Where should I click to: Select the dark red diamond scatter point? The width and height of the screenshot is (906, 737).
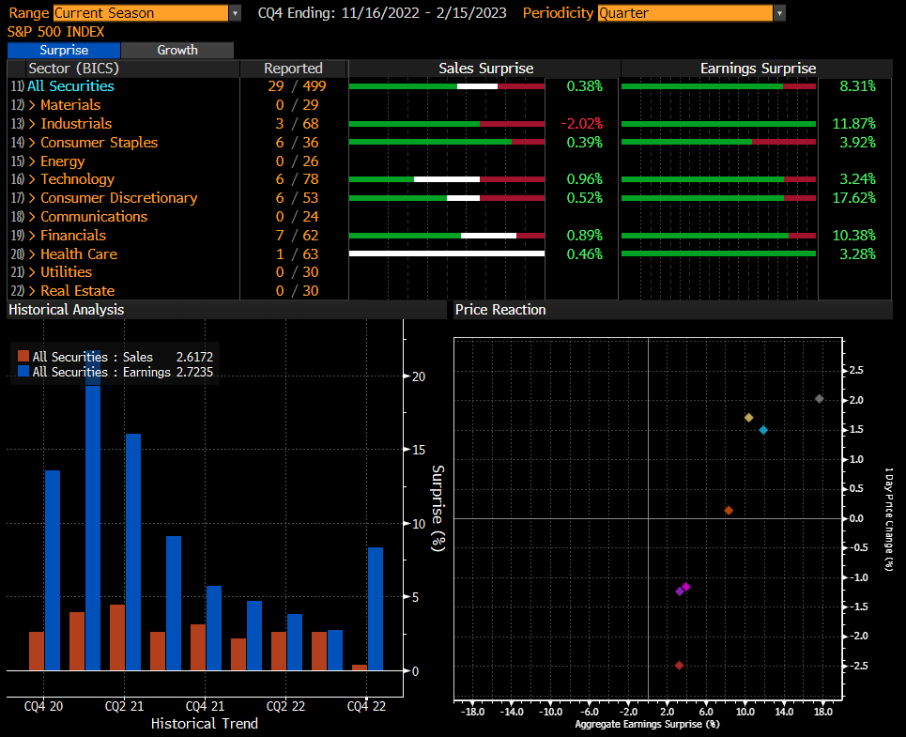[x=679, y=666]
